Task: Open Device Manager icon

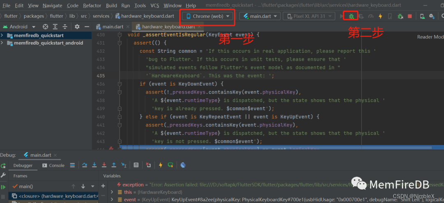Action: click(422, 16)
